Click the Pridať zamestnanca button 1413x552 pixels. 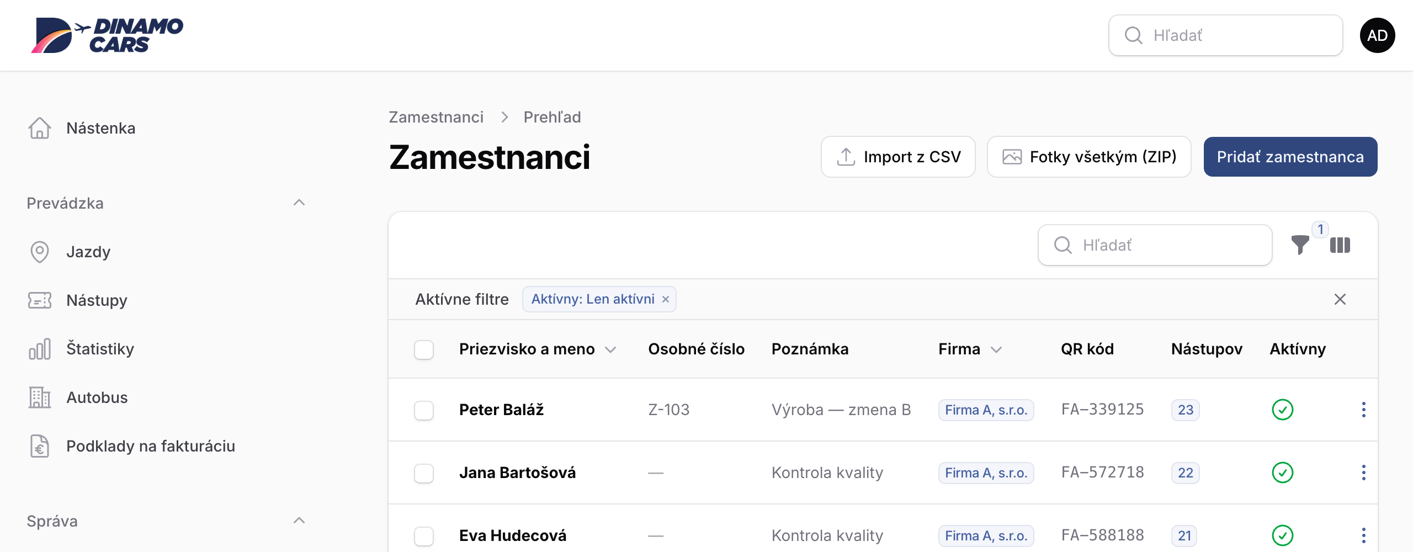[x=1290, y=157]
